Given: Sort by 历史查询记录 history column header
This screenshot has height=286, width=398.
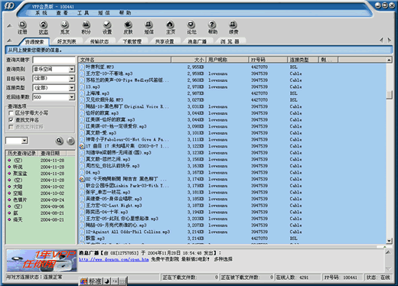Looking at the screenshot, I should coord(22,153).
